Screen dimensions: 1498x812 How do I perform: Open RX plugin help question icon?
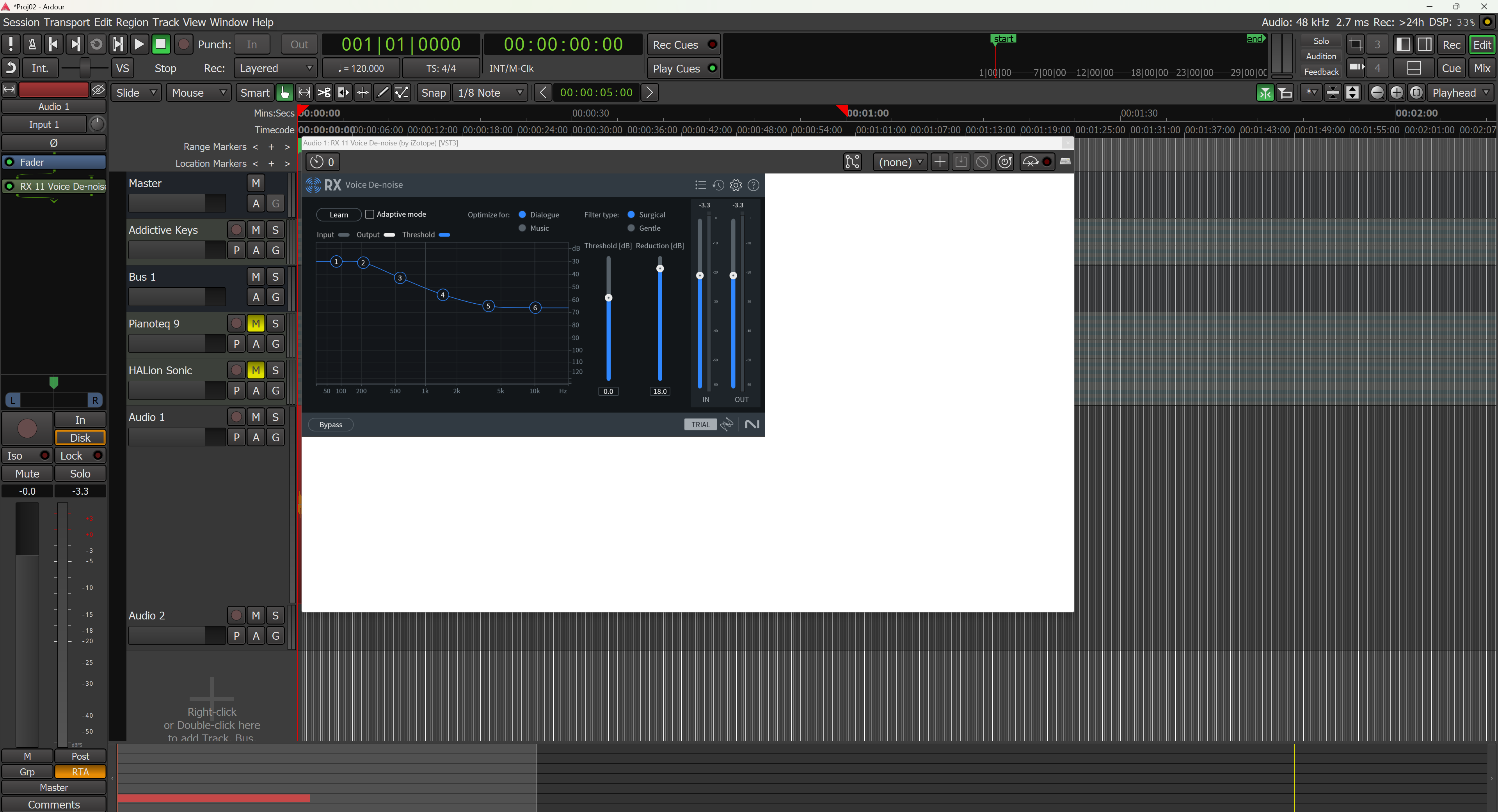point(753,185)
